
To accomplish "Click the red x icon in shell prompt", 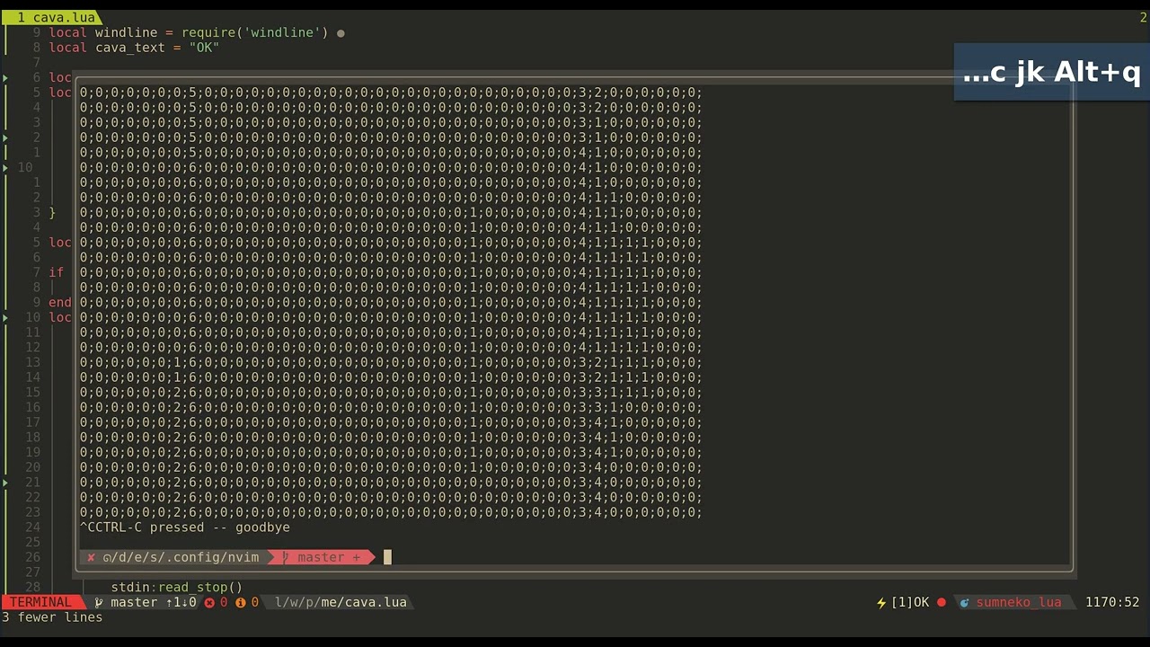I will (x=91, y=557).
